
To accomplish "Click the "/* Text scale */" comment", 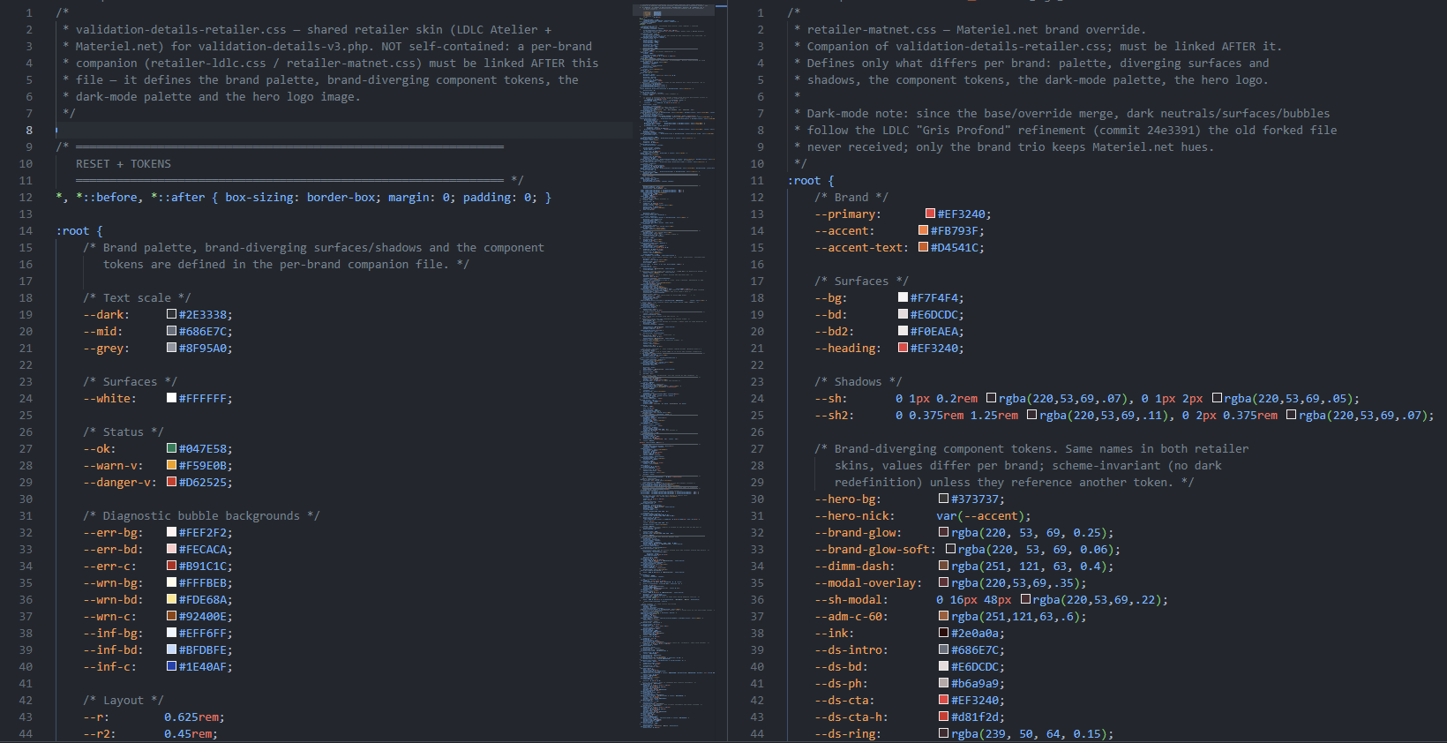I will click(x=137, y=297).
